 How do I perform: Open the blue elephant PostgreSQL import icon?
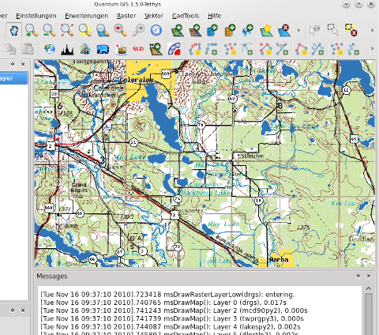click(x=103, y=49)
